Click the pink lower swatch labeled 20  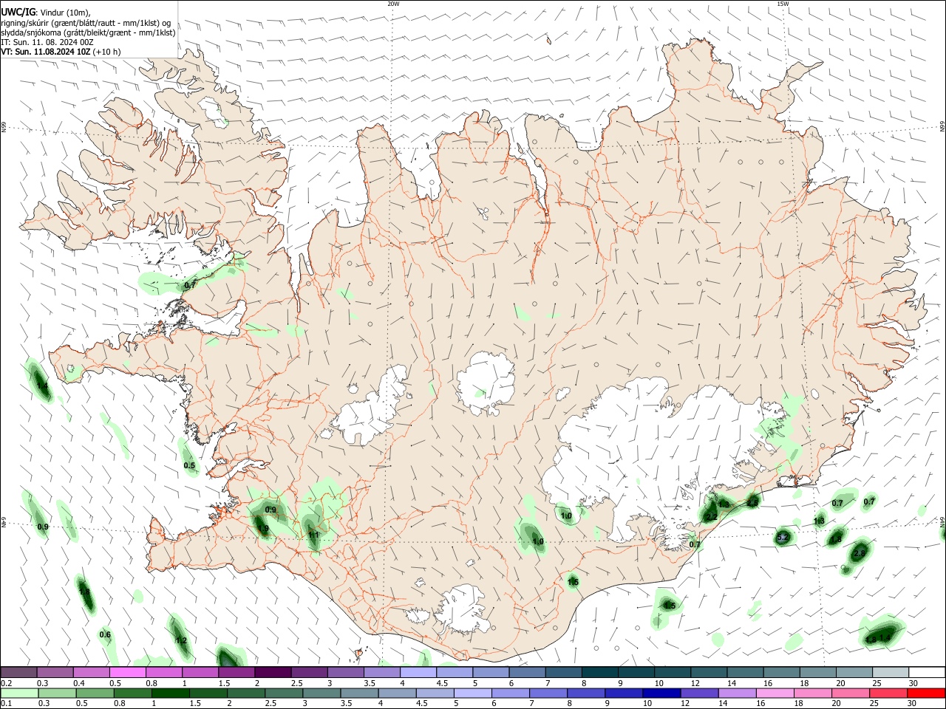point(851,693)
